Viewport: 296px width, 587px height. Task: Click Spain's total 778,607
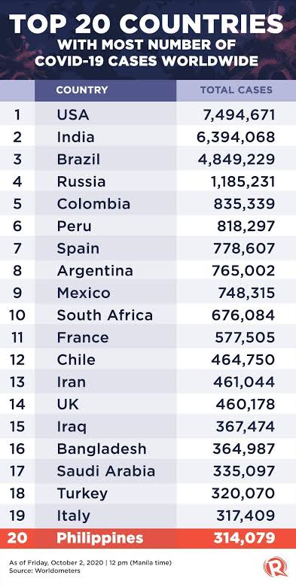click(244, 248)
